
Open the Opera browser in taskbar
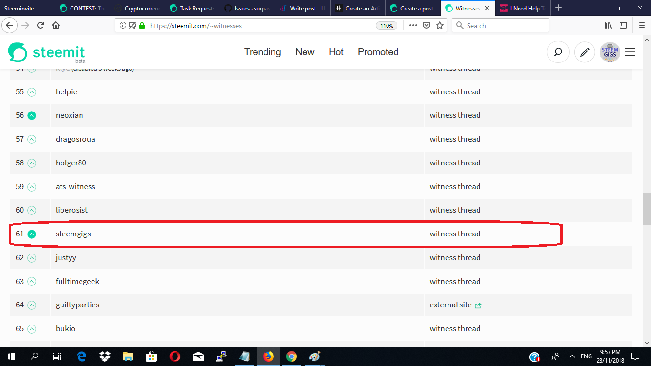pos(174,356)
